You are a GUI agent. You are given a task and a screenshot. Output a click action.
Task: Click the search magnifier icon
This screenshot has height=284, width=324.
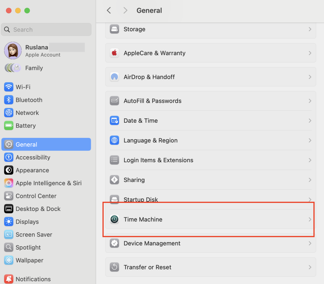(x=7, y=29)
